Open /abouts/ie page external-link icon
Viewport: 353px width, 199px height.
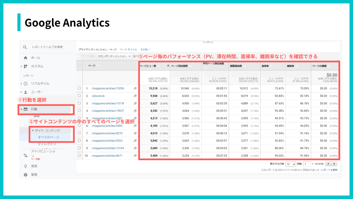[135, 96]
